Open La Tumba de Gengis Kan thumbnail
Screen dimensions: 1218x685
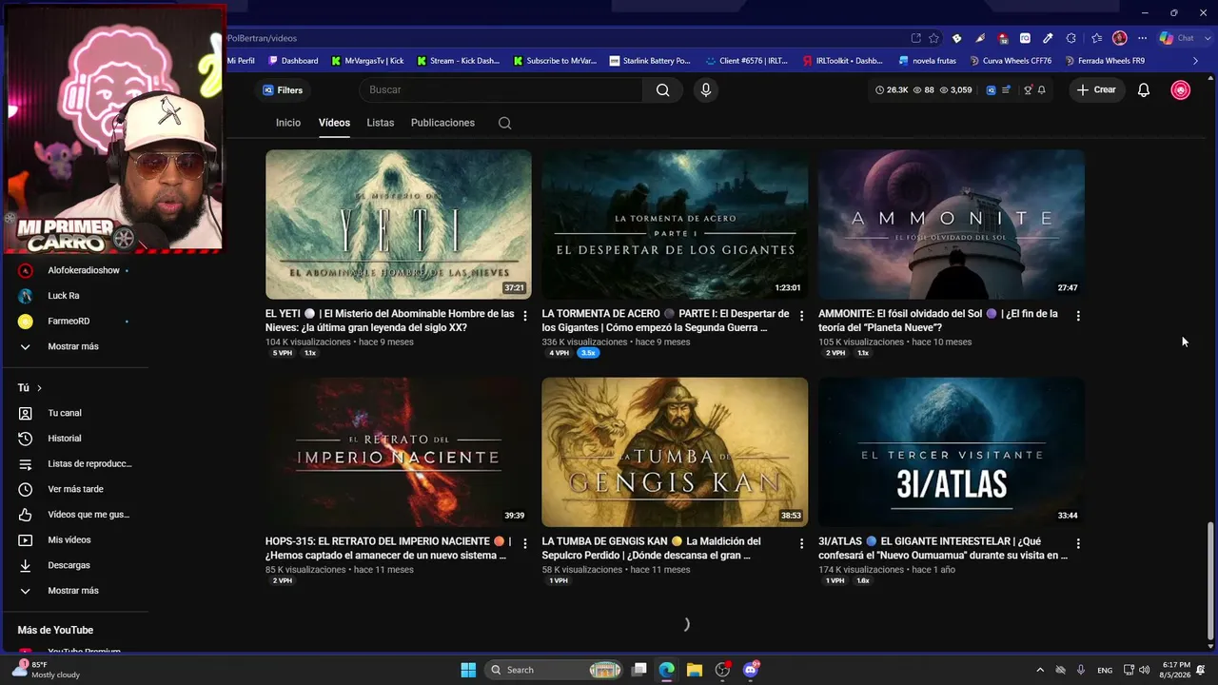[675, 452]
